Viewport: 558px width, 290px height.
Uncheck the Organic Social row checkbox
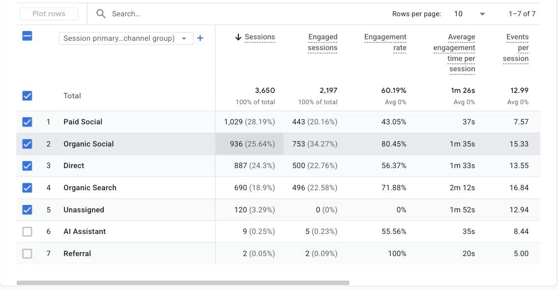tap(27, 144)
